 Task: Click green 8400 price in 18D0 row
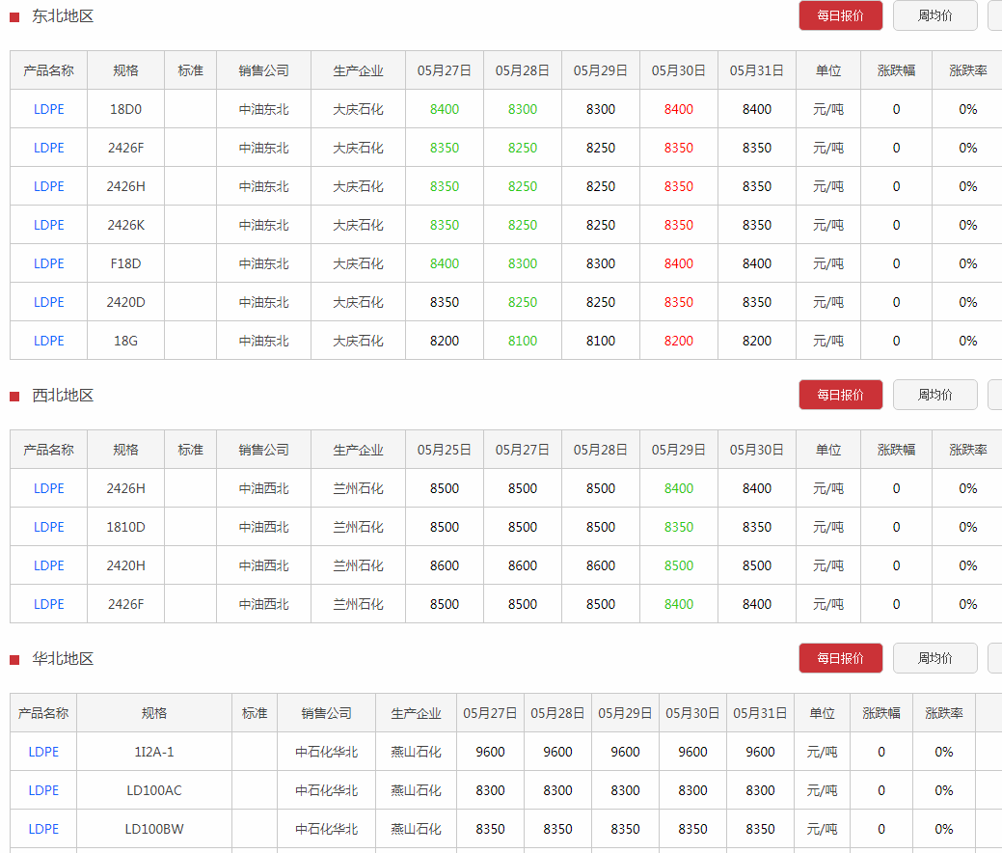coord(445,109)
